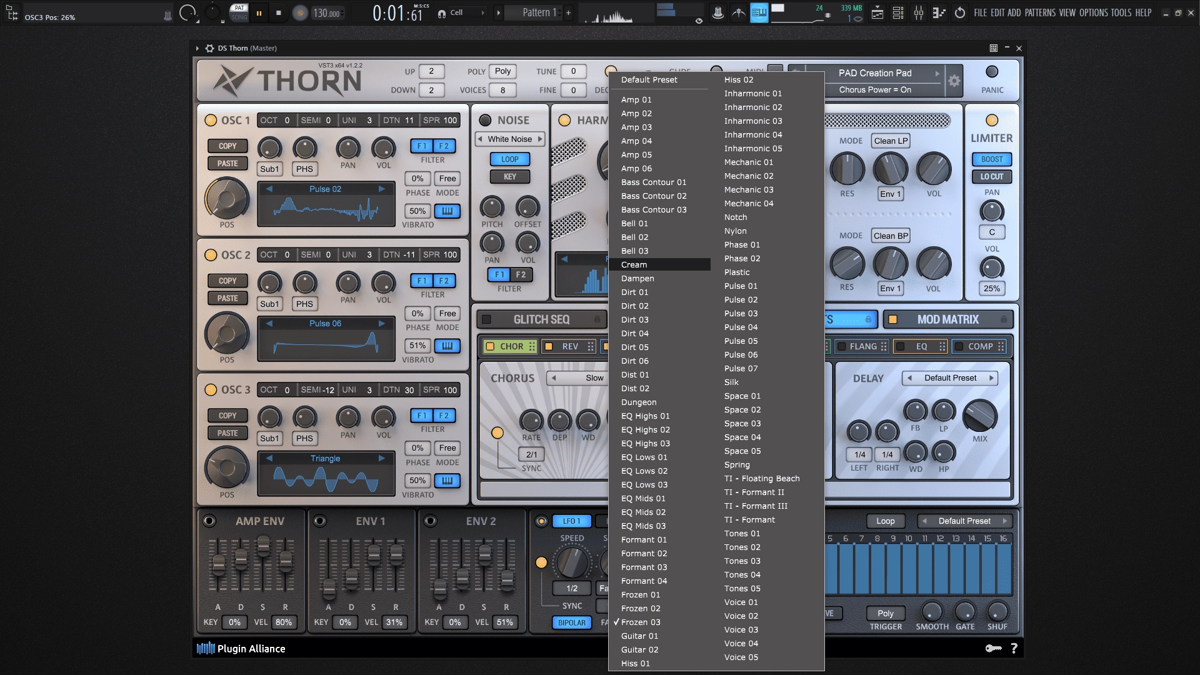Open OSC 1 Sub1 dropdown
This screenshot has width=1200, height=675.
tap(269, 169)
